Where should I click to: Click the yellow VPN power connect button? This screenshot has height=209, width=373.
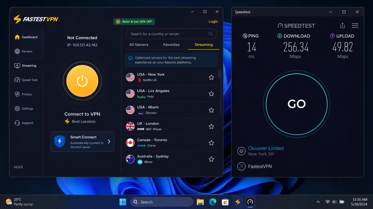point(82,81)
